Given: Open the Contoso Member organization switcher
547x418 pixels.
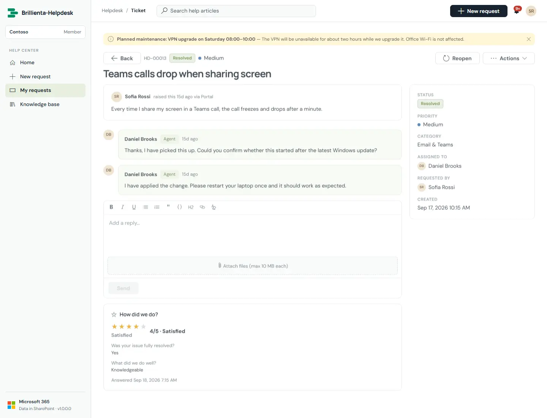Looking at the screenshot, I should coord(45,32).
